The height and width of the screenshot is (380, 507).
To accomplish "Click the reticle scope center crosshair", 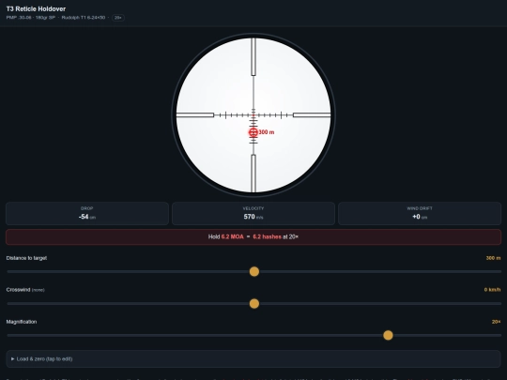I will [x=253, y=115].
